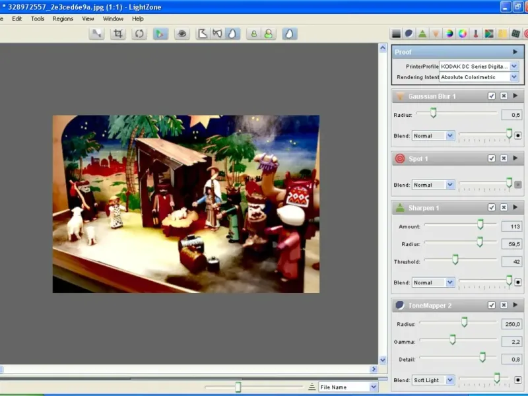Viewport: 528px width, 396px height.
Task: Click the Rotate tool icon
Action: [139, 34]
